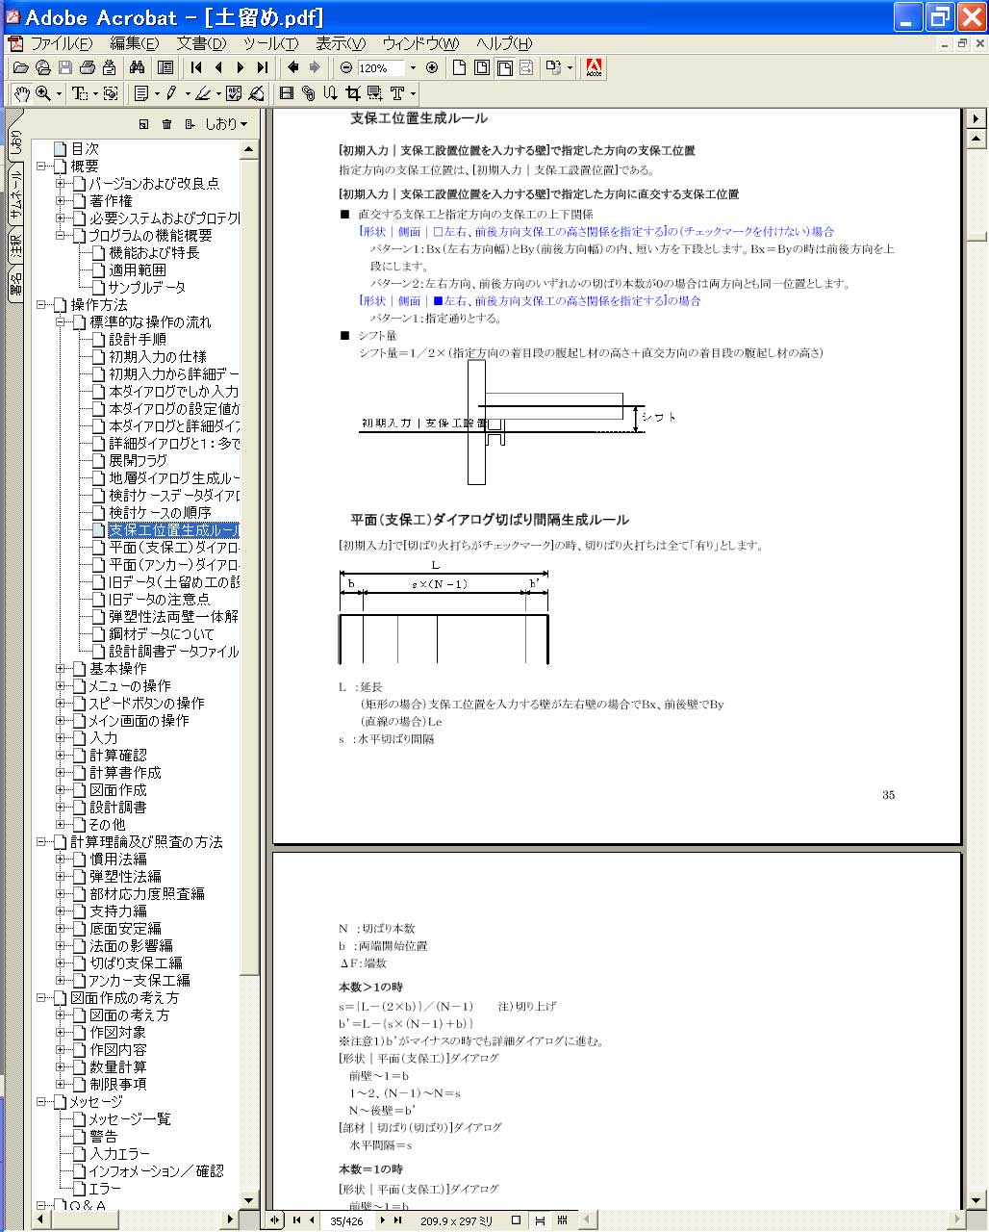The image size is (989, 1232).
Task: Click the bookmark panel horizontal scrollbar
Action: (135, 1219)
